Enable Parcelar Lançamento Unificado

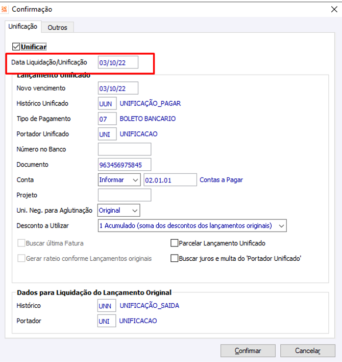pyautogui.click(x=174, y=243)
